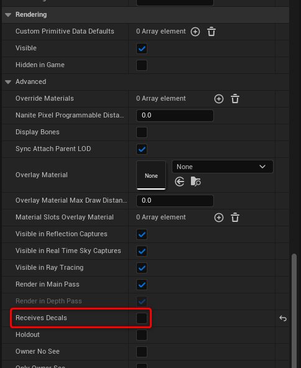Enable Hidden in Game checkbox
Image resolution: width=301 pixels, height=368 pixels.
click(x=142, y=65)
